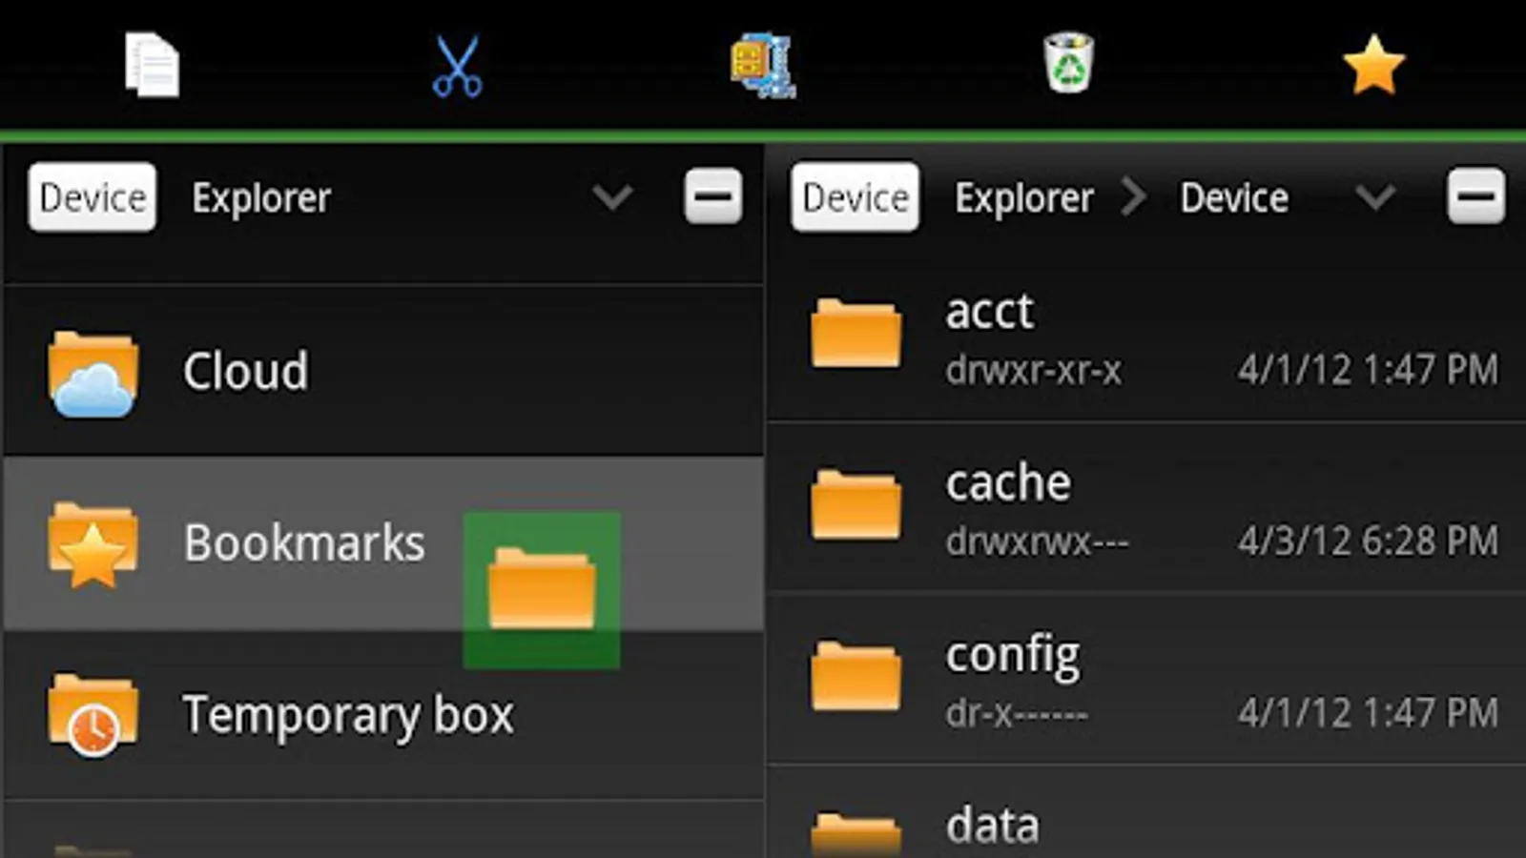Viewport: 1526px width, 858px height.
Task: Click the 4/3/12 6:28 PM date
Action: tap(1369, 541)
